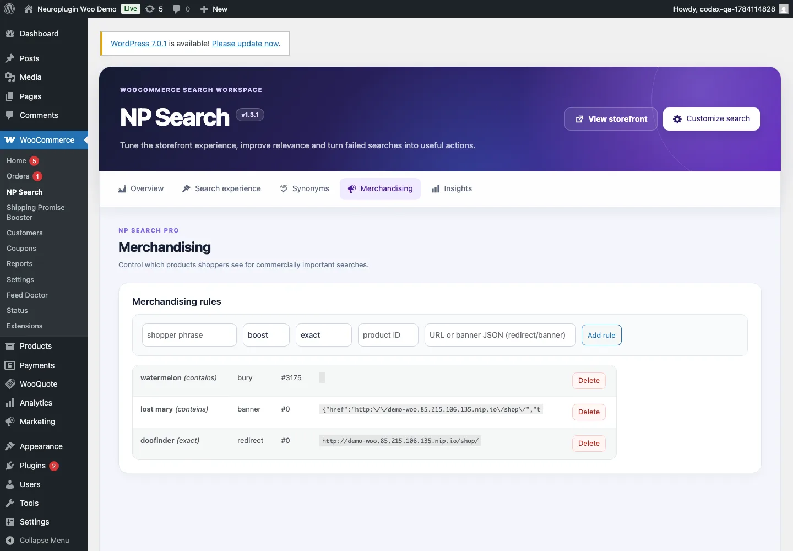
Task: Click the Analytics bar chart icon in sidebar
Action: point(10,403)
